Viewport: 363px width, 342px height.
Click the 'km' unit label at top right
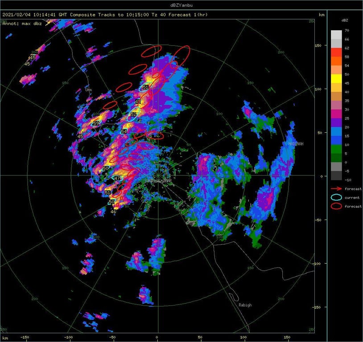point(322,15)
